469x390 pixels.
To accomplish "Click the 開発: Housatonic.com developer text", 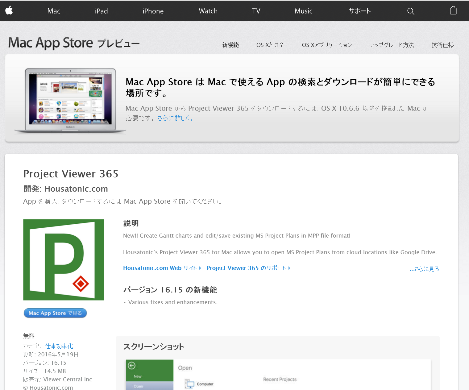I will (66, 189).
